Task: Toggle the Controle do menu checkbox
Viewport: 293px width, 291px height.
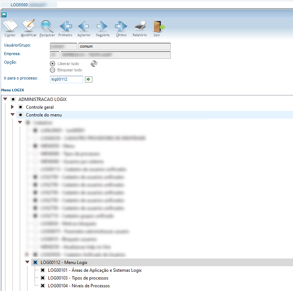Action: click(x=21, y=115)
